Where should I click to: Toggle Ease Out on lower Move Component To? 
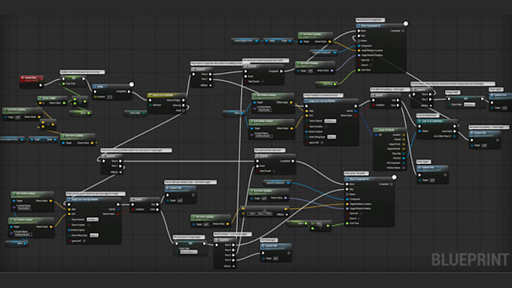click(361, 214)
